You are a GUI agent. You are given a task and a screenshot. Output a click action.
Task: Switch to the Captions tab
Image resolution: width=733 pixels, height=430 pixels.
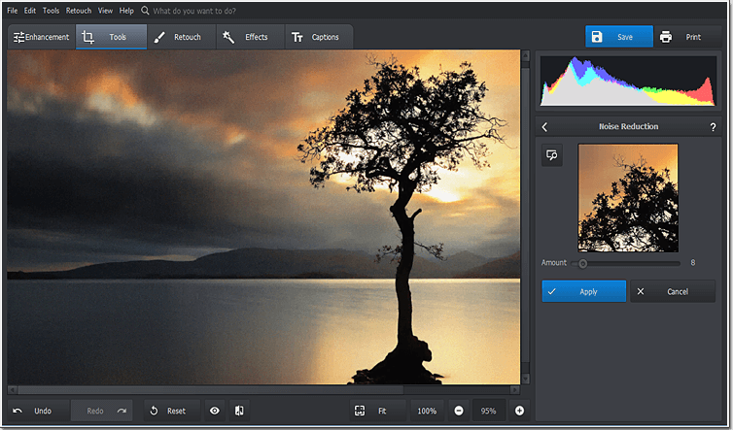click(x=319, y=37)
